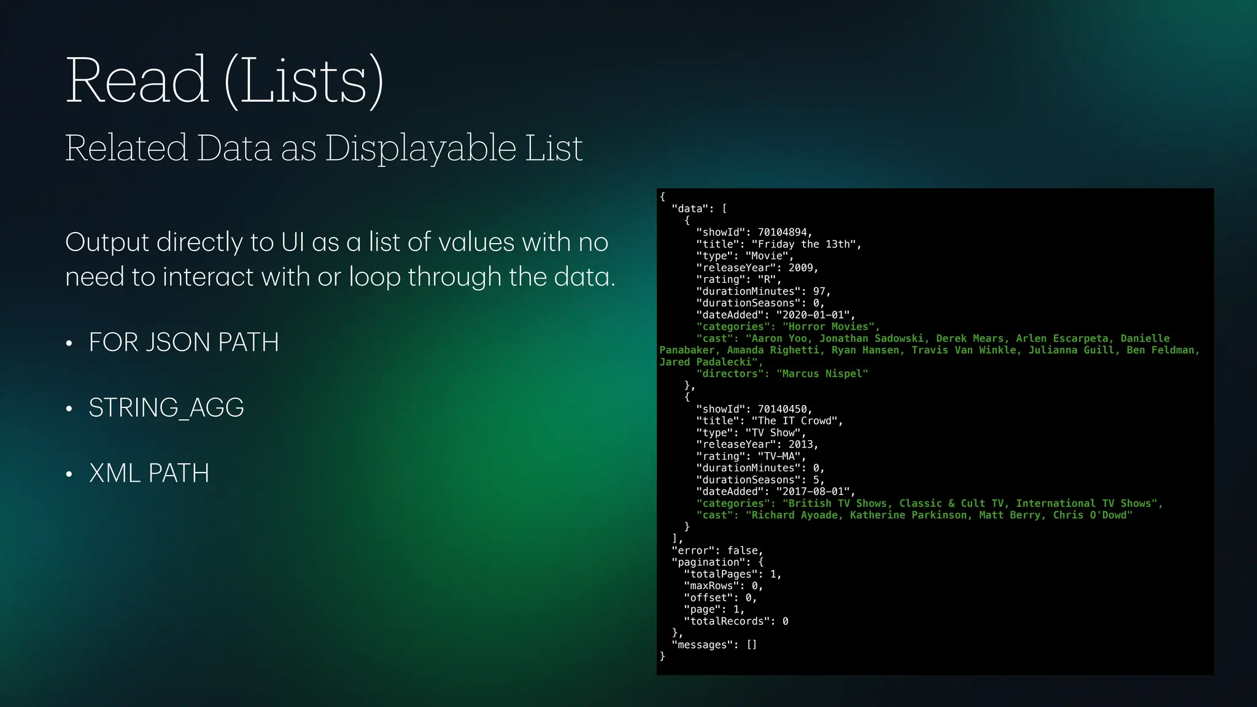
Task: Click the cast line starting 'Richard Ayoade'
Action: click(x=915, y=515)
